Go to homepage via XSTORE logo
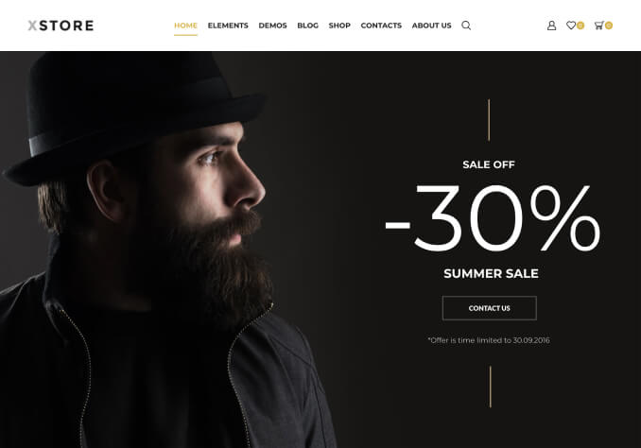Screen dimensions: 641x448 click(x=61, y=26)
